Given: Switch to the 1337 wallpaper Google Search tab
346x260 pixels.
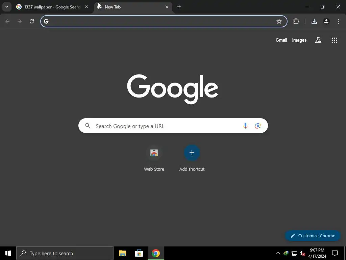Looking at the screenshot, I should coord(53,7).
